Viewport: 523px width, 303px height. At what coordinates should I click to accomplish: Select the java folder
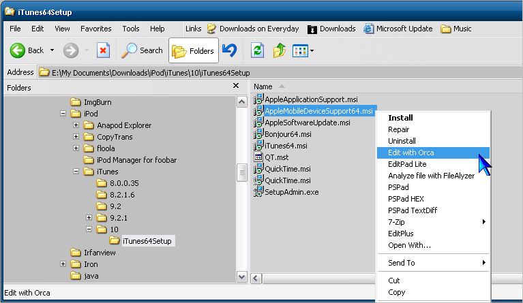(85, 276)
